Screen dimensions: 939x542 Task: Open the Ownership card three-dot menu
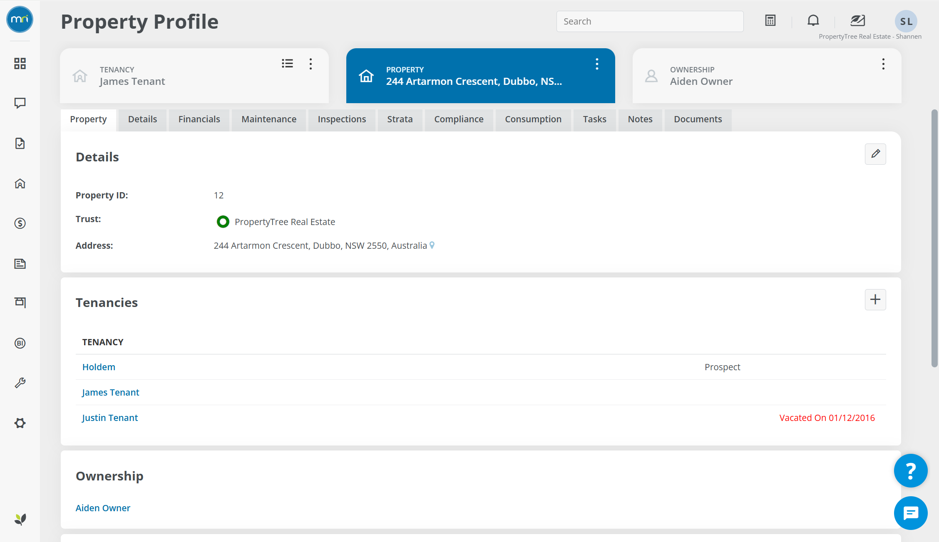883,64
